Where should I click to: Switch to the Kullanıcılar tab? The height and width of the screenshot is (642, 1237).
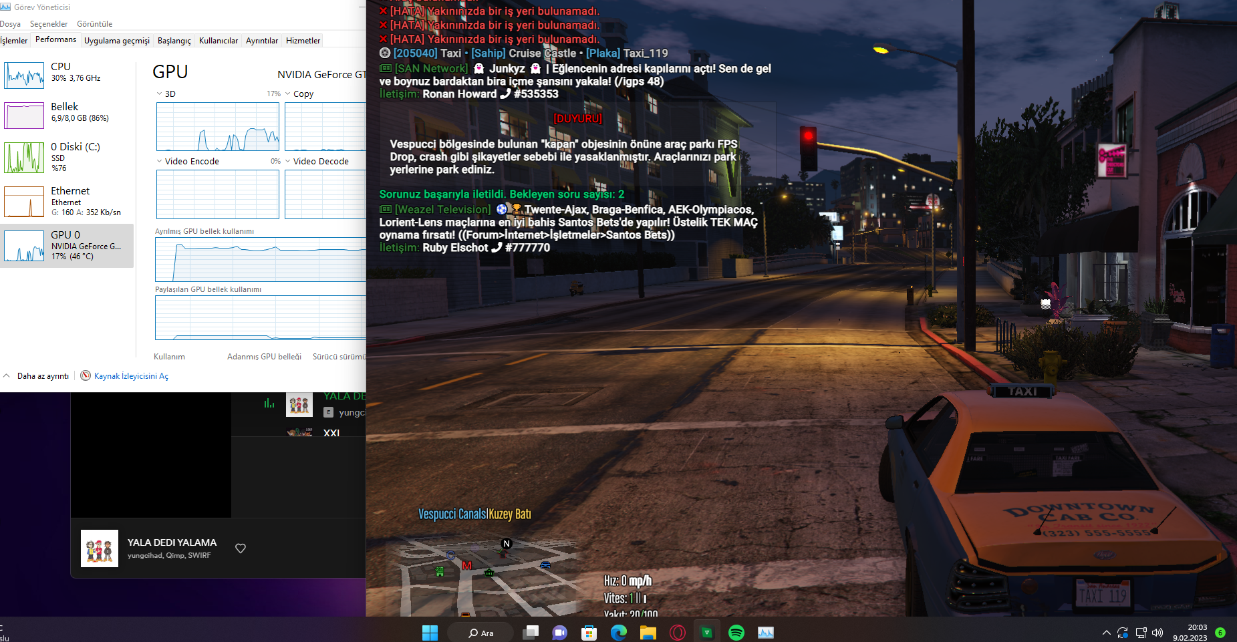click(x=219, y=41)
